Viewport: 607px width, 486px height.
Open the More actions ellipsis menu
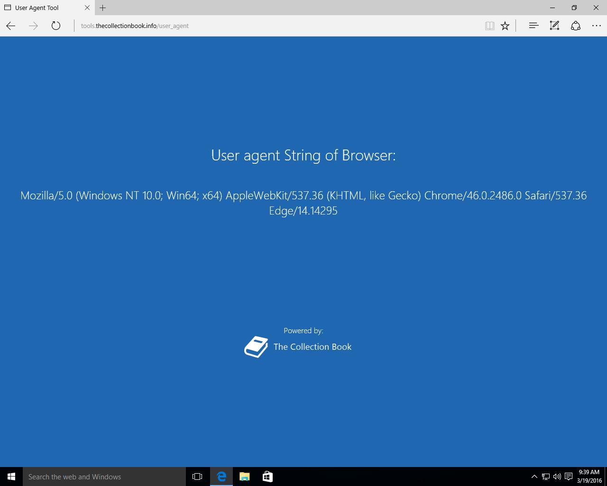[x=597, y=26]
